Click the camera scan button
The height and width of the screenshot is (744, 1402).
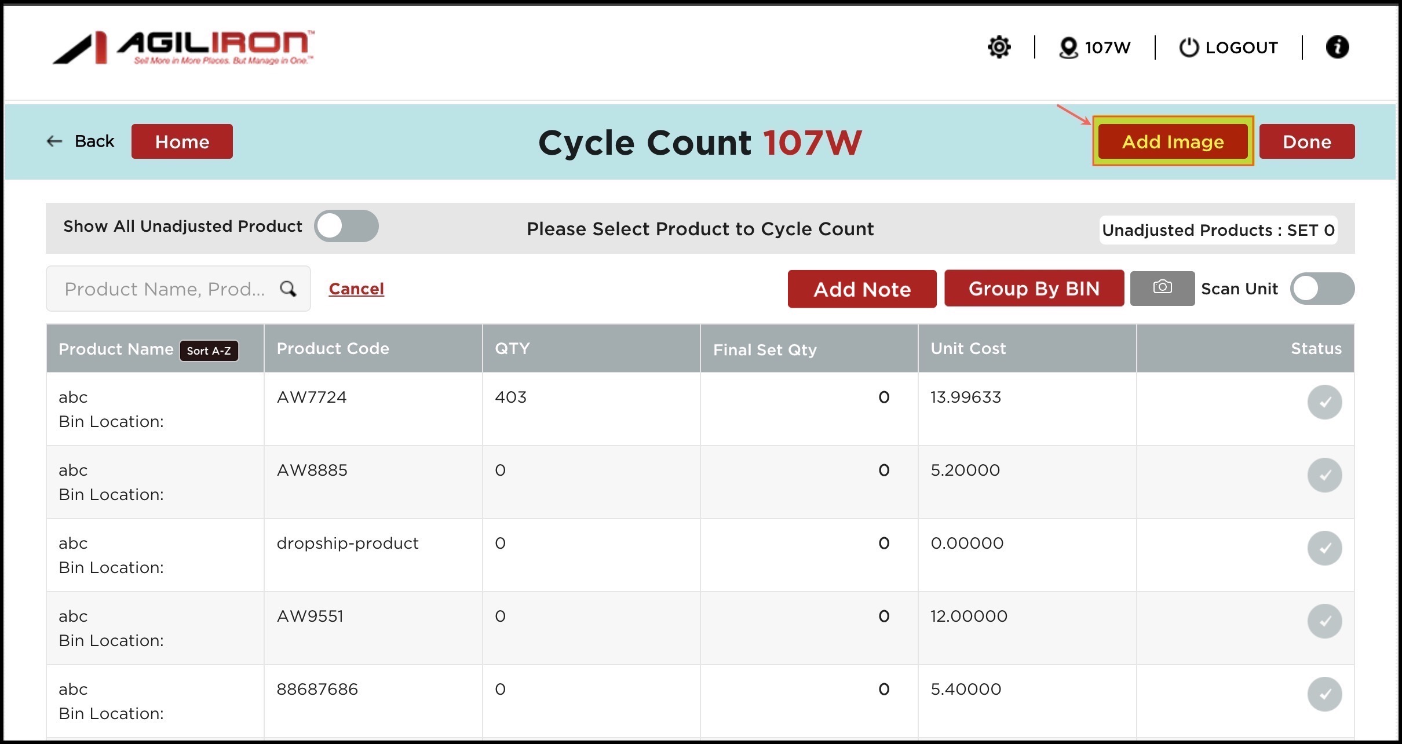point(1162,288)
